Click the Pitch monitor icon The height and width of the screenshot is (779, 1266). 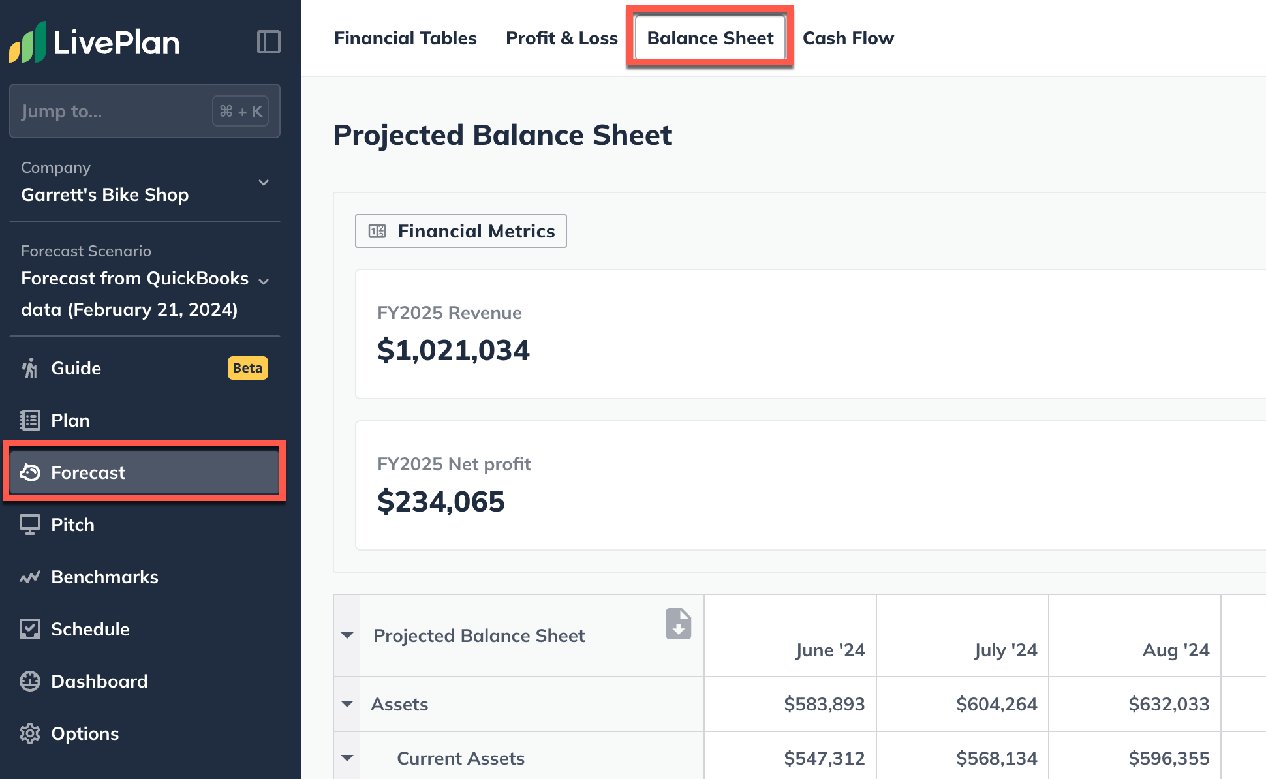pyautogui.click(x=30, y=525)
